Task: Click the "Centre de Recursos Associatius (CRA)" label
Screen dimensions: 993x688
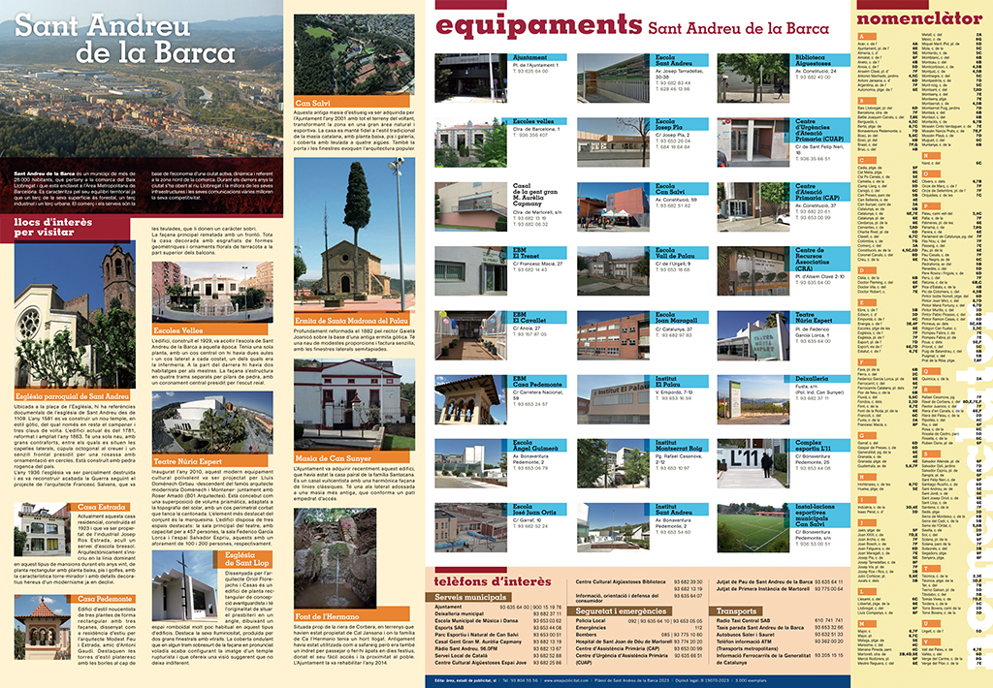Action: point(821,259)
